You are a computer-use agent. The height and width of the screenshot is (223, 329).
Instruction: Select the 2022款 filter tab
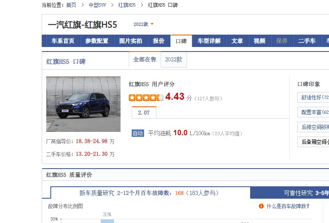click(x=173, y=59)
